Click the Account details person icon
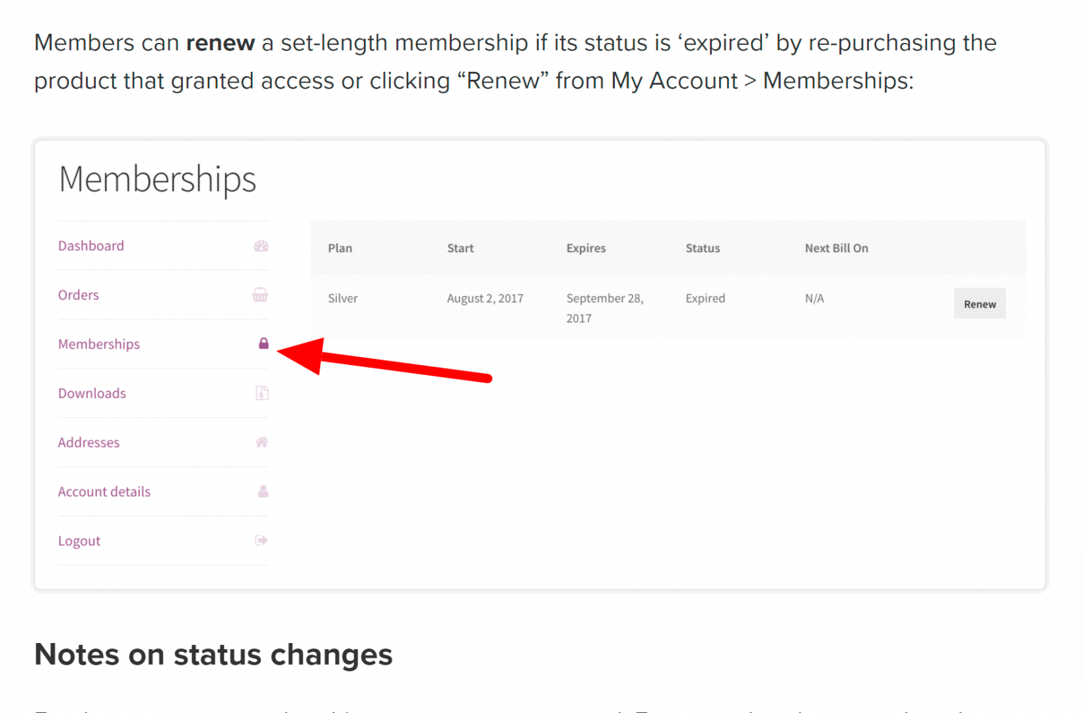This screenshot has height=713, width=1083. [263, 491]
